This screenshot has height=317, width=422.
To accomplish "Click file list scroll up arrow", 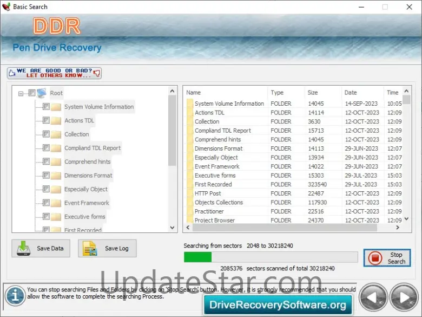I will click(x=407, y=91).
